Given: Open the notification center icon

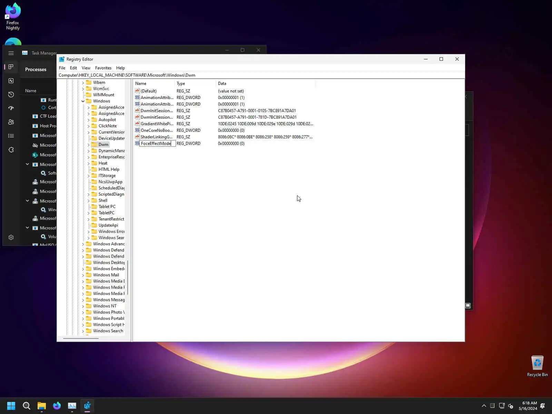Looking at the screenshot, I should [x=543, y=406].
